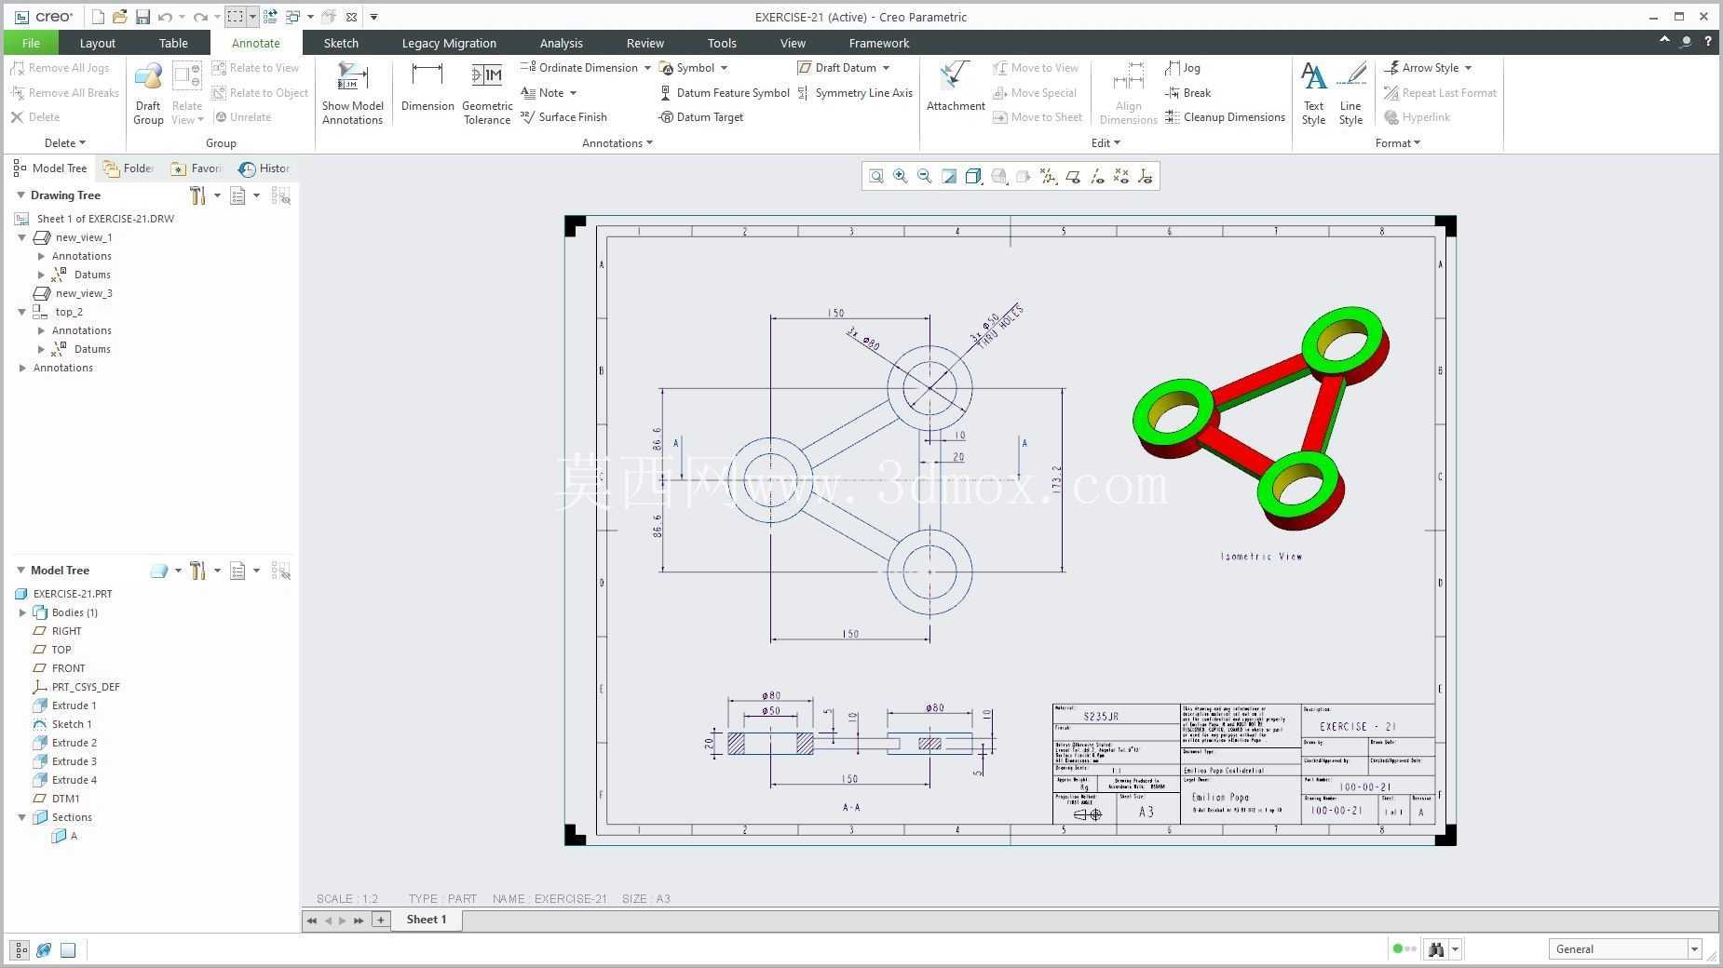This screenshot has width=1723, height=968.
Task: Redo the last undone action
Action: [200, 17]
